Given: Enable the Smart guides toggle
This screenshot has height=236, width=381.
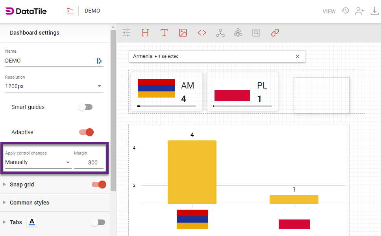Looking at the screenshot, I should (85, 107).
